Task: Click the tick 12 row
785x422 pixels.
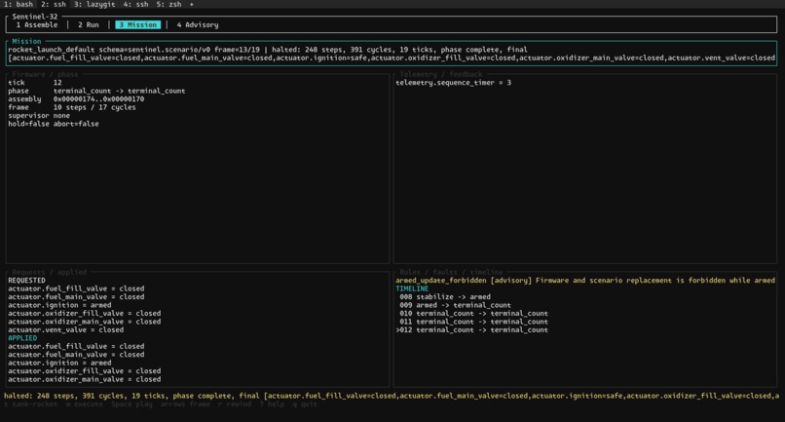Action: click(34, 83)
